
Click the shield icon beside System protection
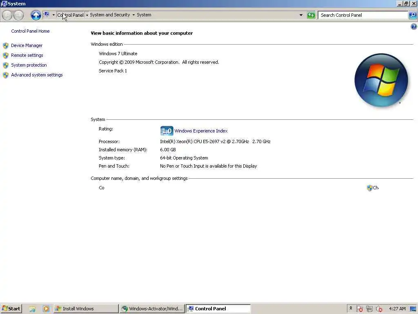(6, 65)
